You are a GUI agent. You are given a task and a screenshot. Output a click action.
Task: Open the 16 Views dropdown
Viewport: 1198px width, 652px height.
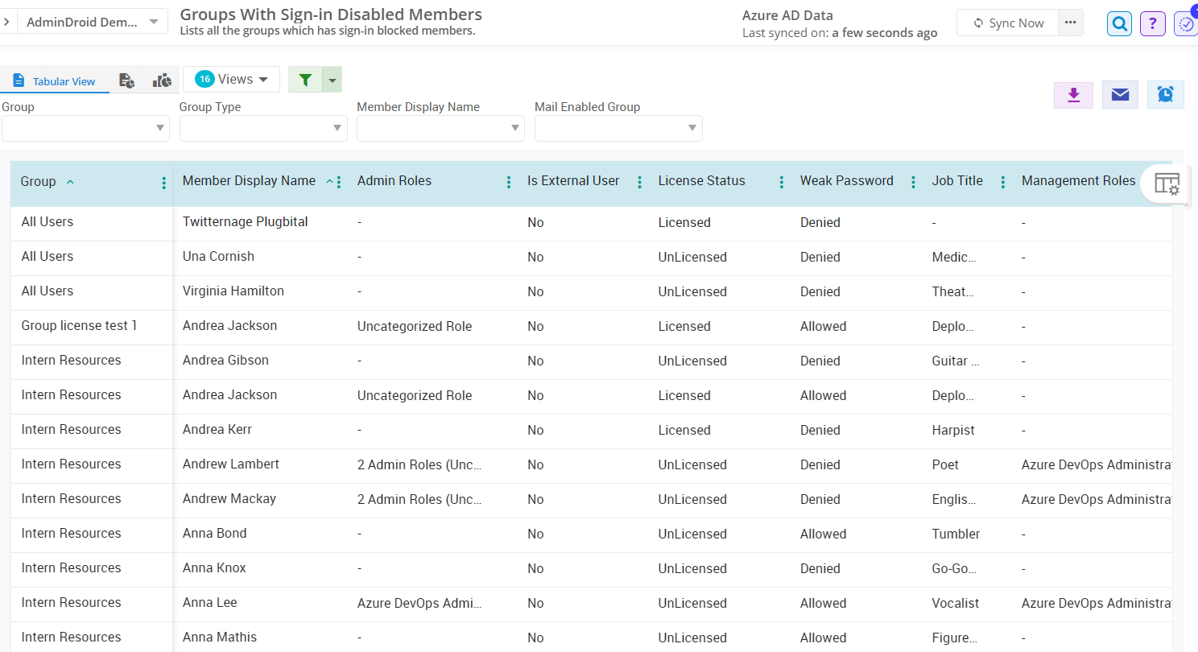pos(231,79)
